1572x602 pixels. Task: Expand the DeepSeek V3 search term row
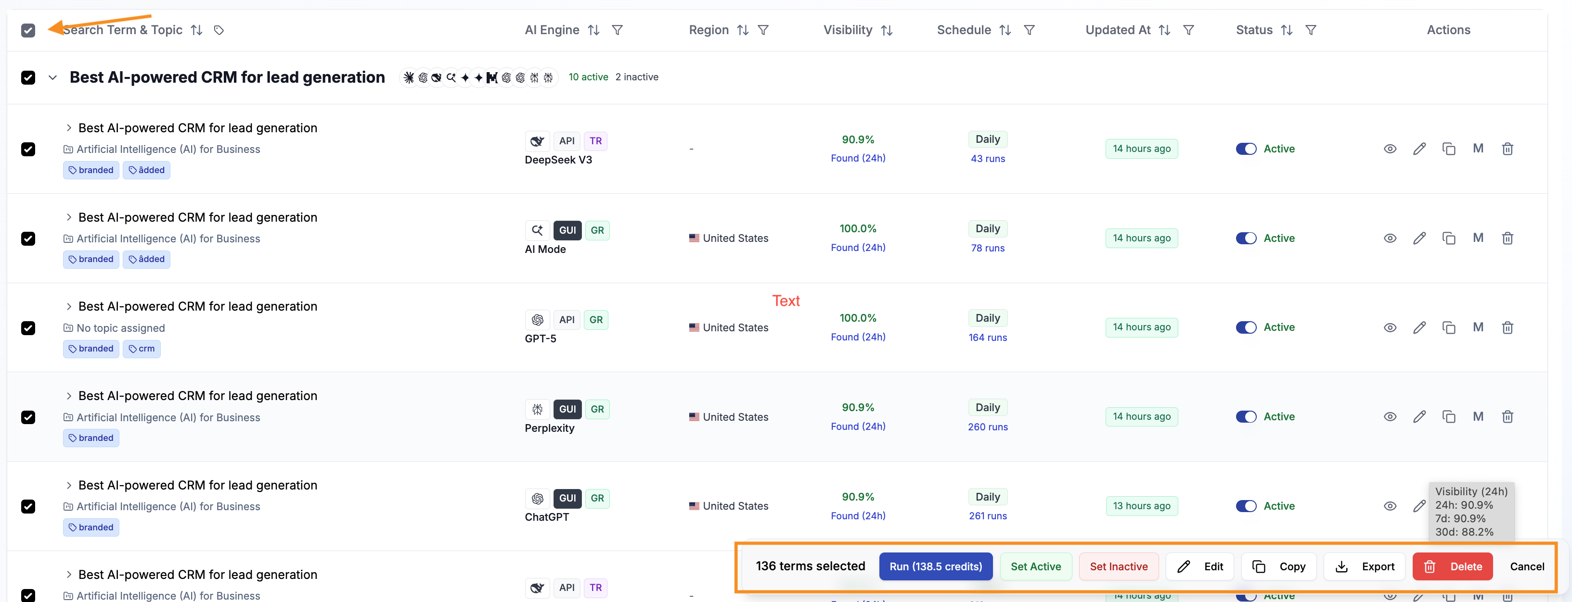point(69,127)
